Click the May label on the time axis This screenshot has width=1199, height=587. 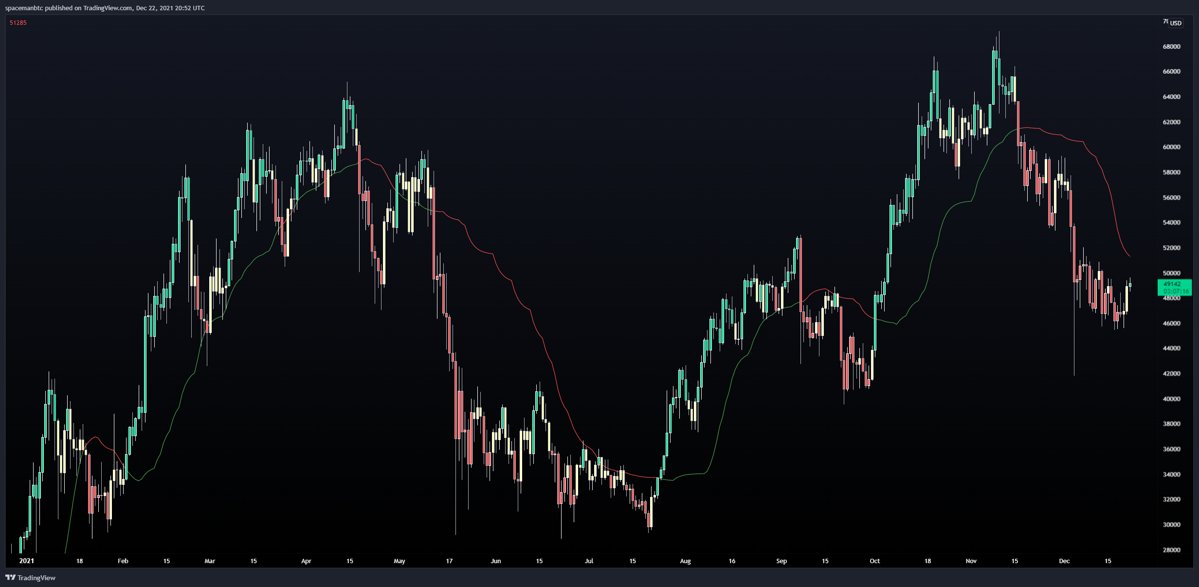pos(399,561)
